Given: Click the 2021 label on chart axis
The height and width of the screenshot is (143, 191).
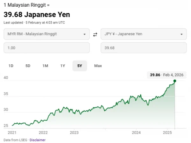Looking at the screenshot, I should pyautogui.click(x=12, y=132).
